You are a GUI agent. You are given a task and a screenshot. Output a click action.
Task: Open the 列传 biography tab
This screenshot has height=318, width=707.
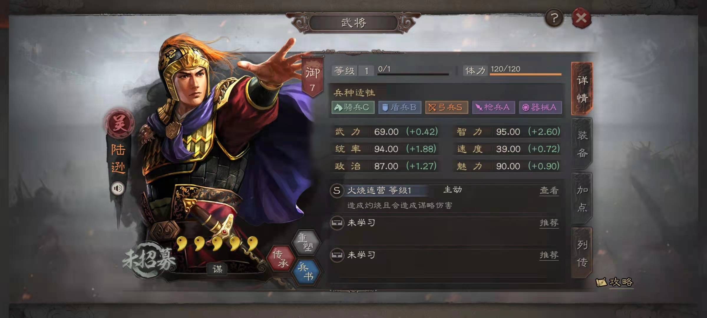pos(582,253)
